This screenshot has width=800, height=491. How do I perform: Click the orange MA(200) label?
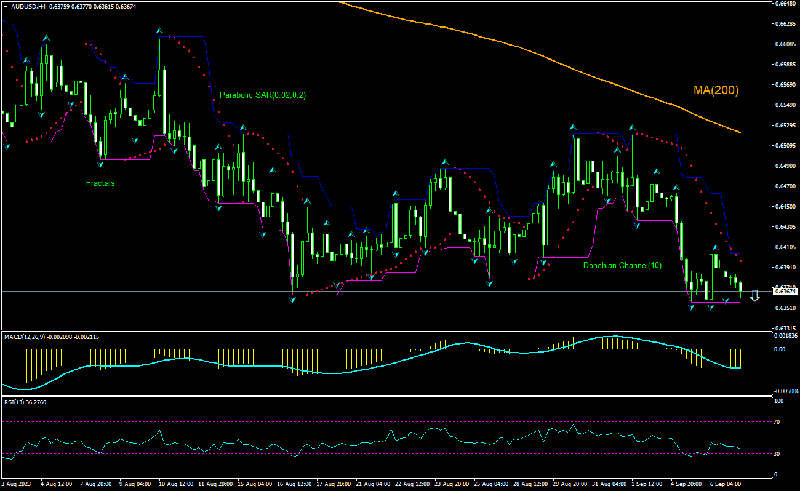pyautogui.click(x=716, y=90)
